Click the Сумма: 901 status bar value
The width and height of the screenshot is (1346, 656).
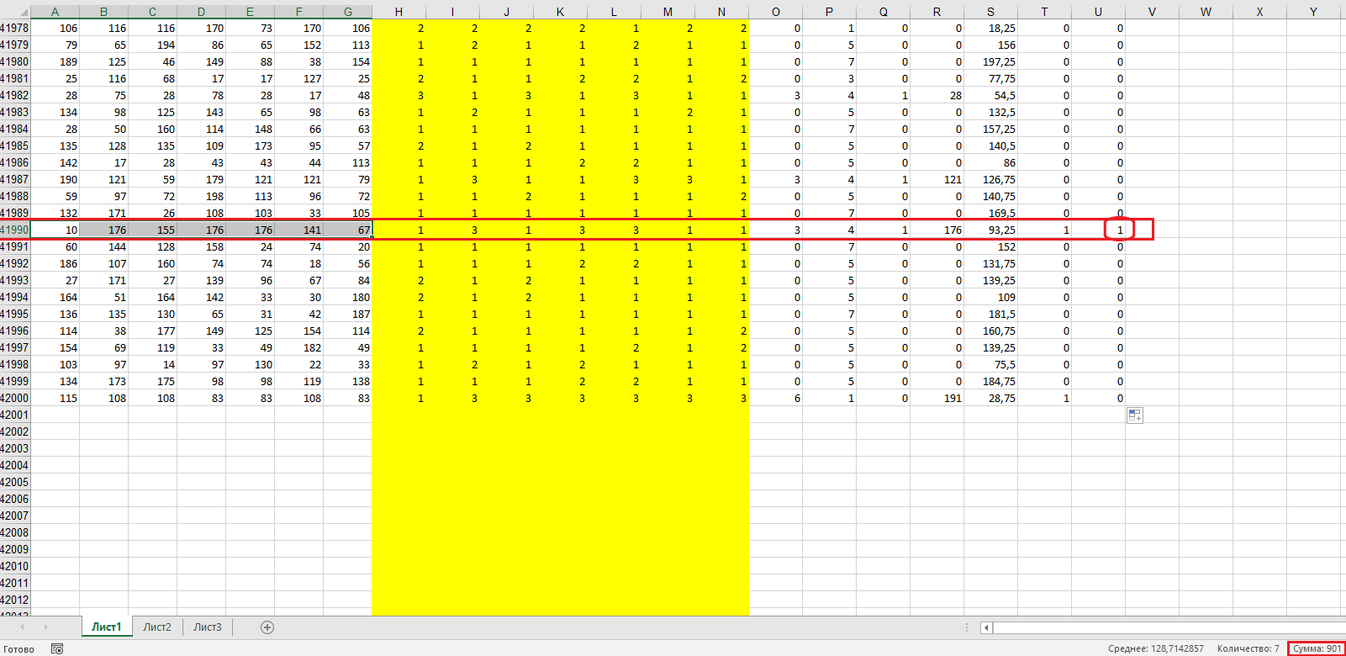[x=1317, y=648]
